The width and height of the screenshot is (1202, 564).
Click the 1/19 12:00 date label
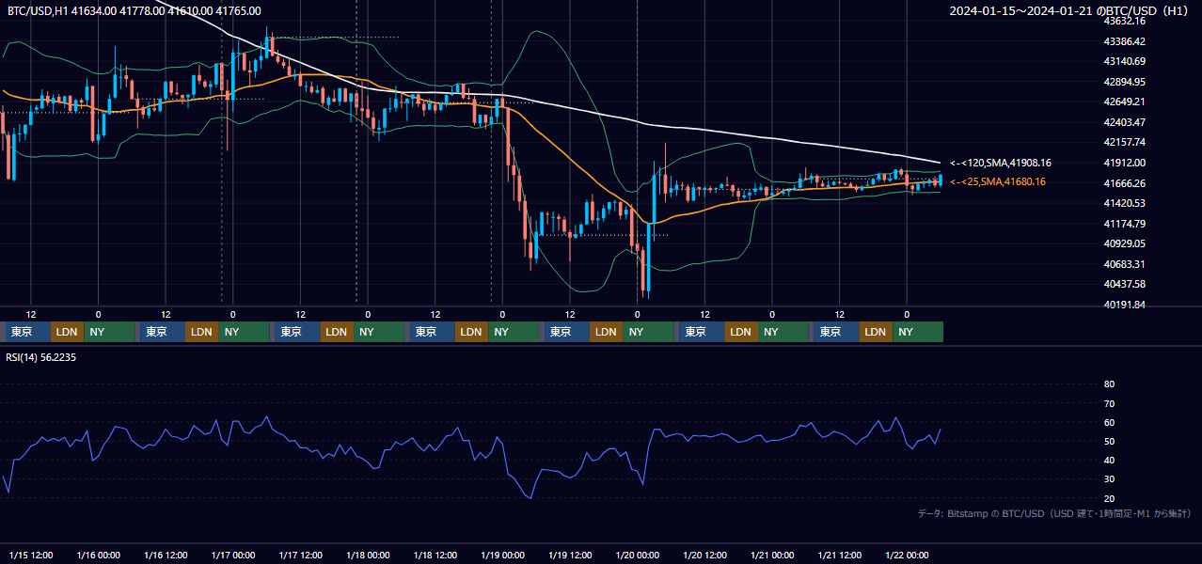[x=570, y=554]
